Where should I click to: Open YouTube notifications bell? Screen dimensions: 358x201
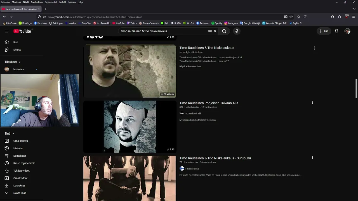336,31
